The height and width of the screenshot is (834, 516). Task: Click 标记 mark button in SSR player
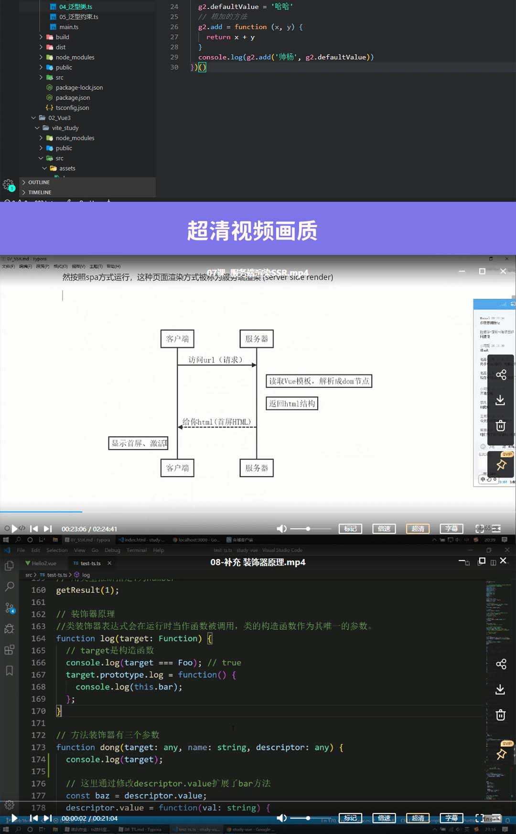click(x=350, y=528)
